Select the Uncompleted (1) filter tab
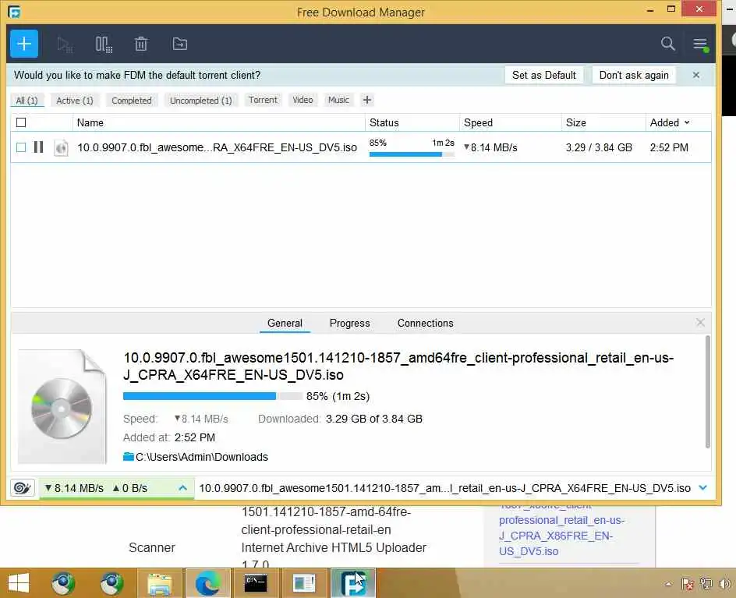This screenshot has width=736, height=598. pyautogui.click(x=201, y=101)
